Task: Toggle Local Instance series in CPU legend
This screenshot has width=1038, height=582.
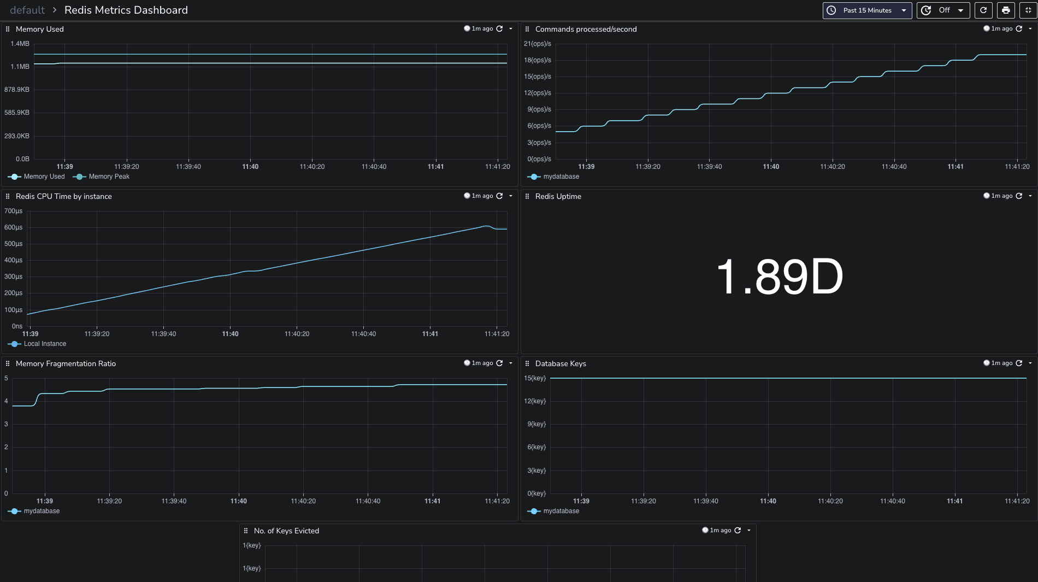Action: click(45, 344)
